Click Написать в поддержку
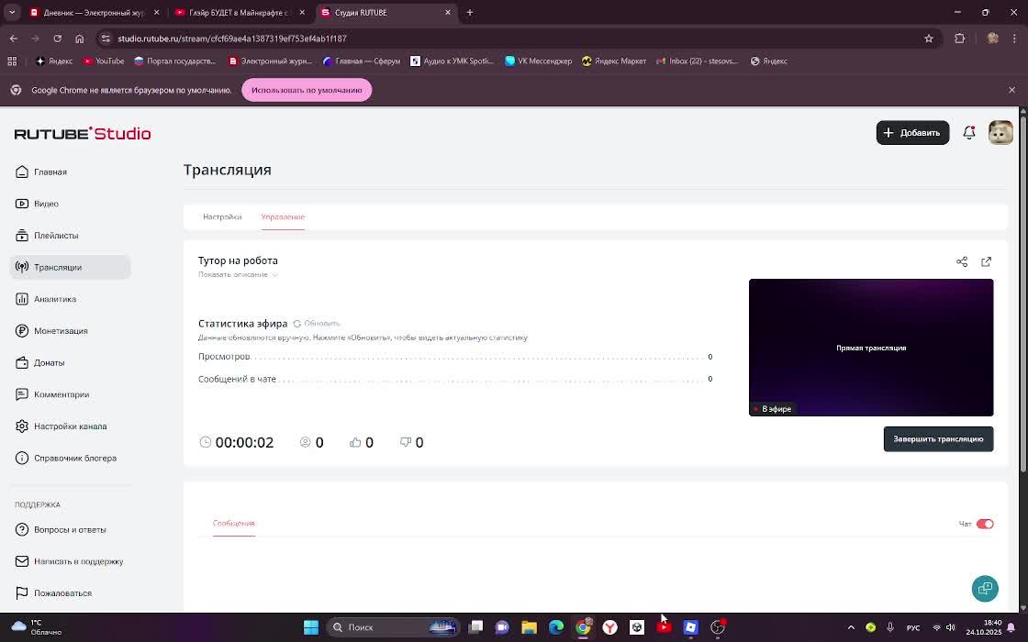 pyautogui.click(x=69, y=561)
